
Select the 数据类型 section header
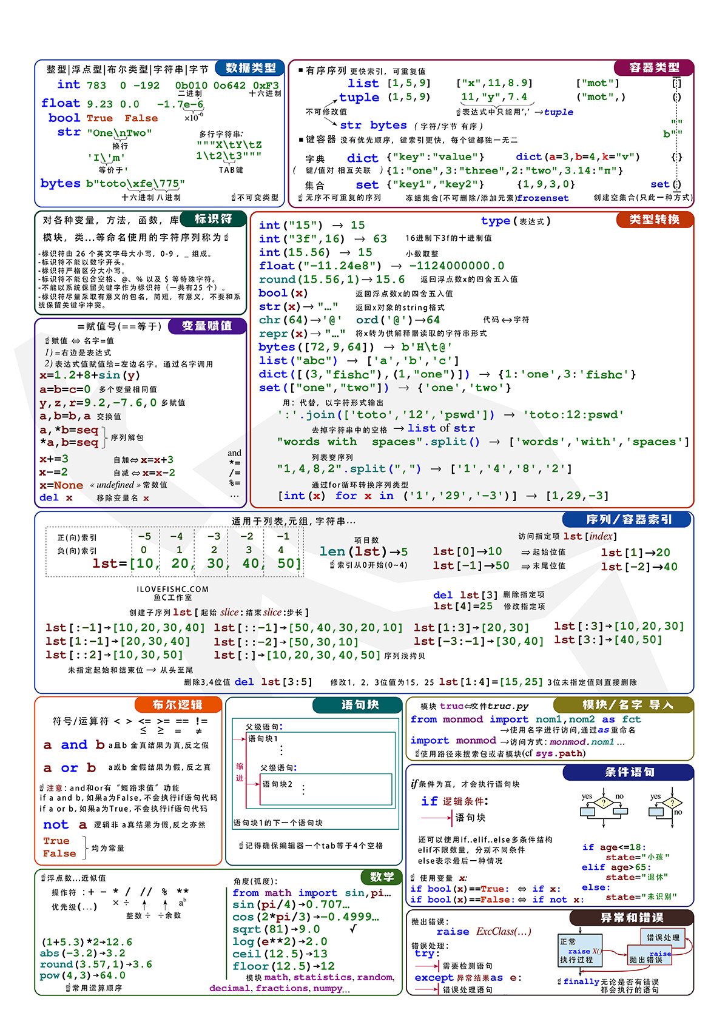[251, 68]
